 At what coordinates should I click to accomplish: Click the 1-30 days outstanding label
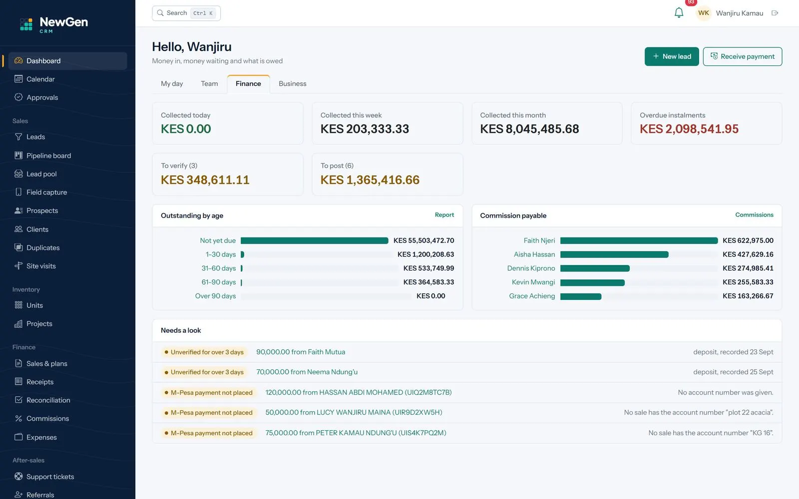(221, 254)
